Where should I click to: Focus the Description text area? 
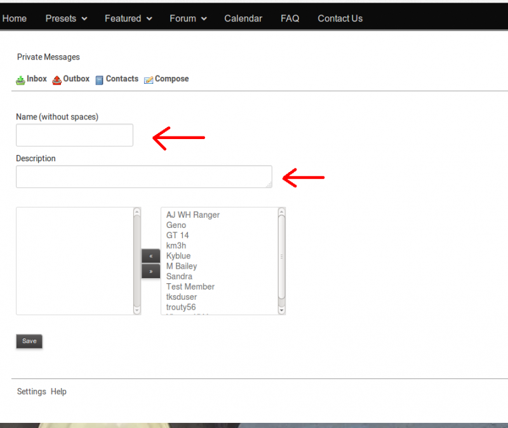pos(144,177)
